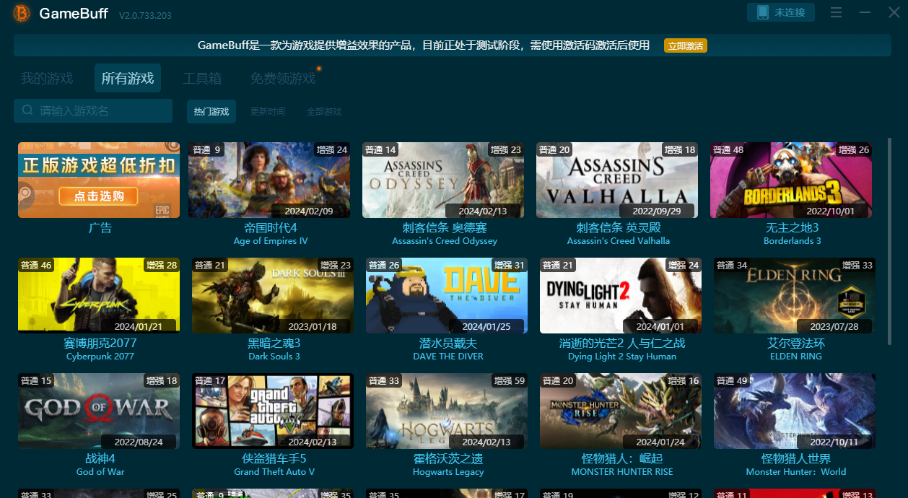Click the 点击选购 ad banner

pyautogui.click(x=99, y=180)
